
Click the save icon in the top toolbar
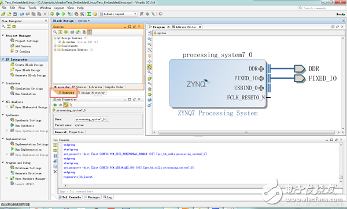click(x=15, y=14)
